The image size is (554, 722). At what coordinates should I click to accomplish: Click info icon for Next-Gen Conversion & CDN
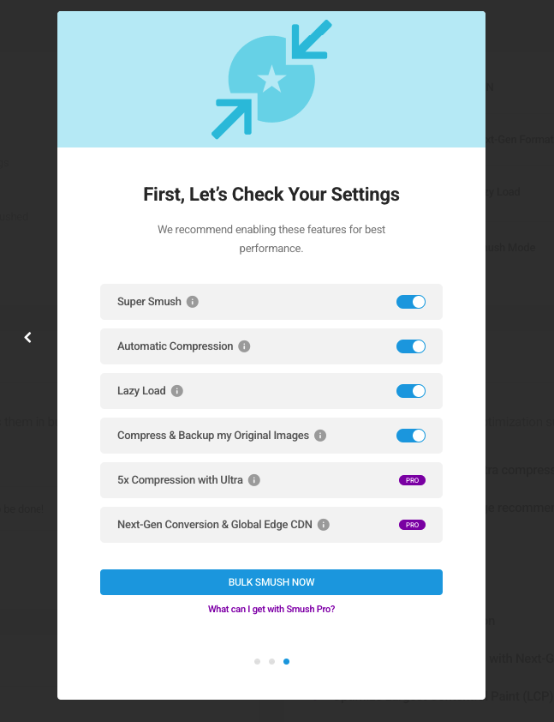tap(324, 525)
